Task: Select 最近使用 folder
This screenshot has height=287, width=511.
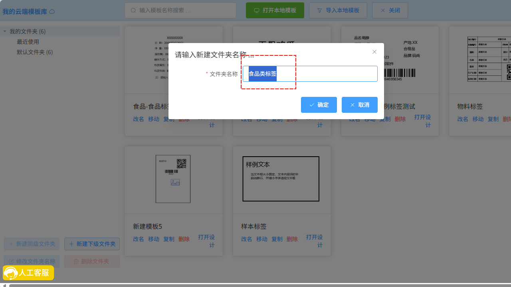Action: point(28,42)
